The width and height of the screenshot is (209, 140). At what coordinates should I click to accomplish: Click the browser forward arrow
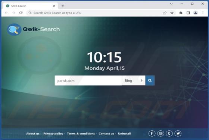click(13, 13)
